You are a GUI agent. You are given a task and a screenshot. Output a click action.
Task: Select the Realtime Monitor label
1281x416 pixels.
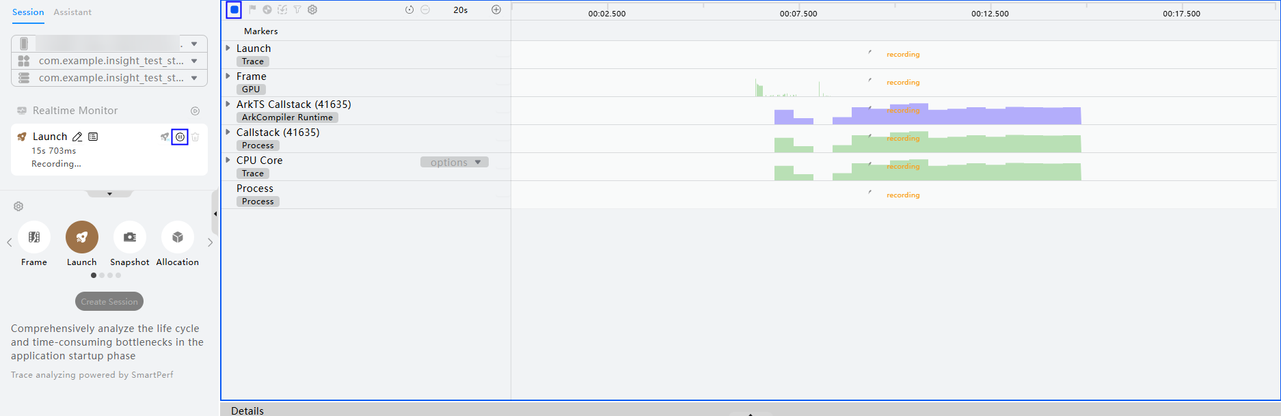tap(75, 111)
